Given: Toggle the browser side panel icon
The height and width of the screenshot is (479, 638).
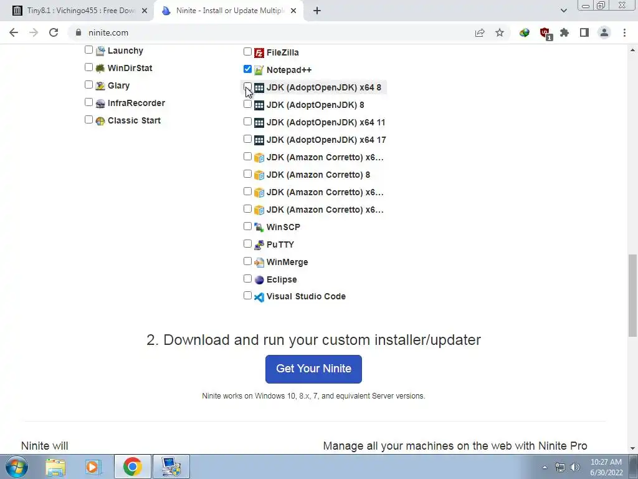Looking at the screenshot, I should [584, 32].
